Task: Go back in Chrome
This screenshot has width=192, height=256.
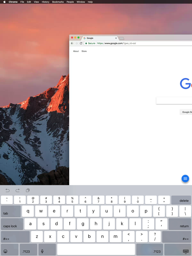Action: [x=72, y=43]
